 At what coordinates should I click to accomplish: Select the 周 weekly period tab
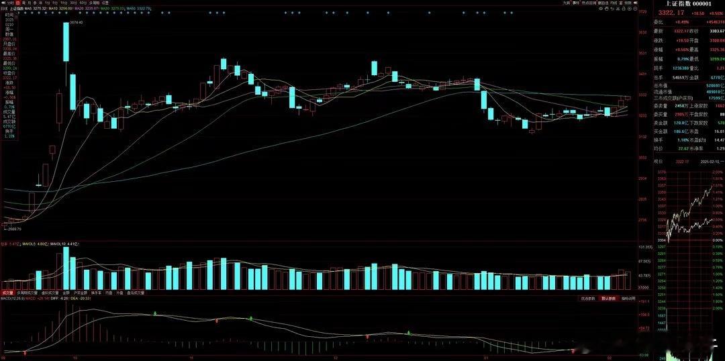pos(24,2)
